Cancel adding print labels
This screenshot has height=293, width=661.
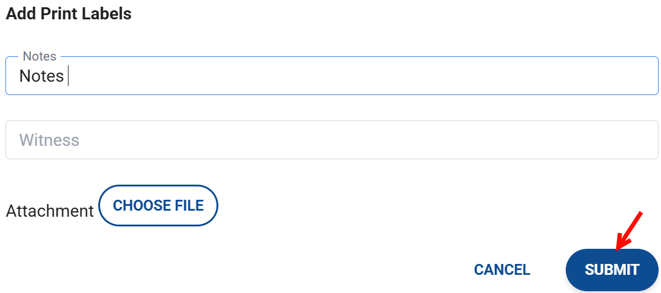click(x=502, y=269)
